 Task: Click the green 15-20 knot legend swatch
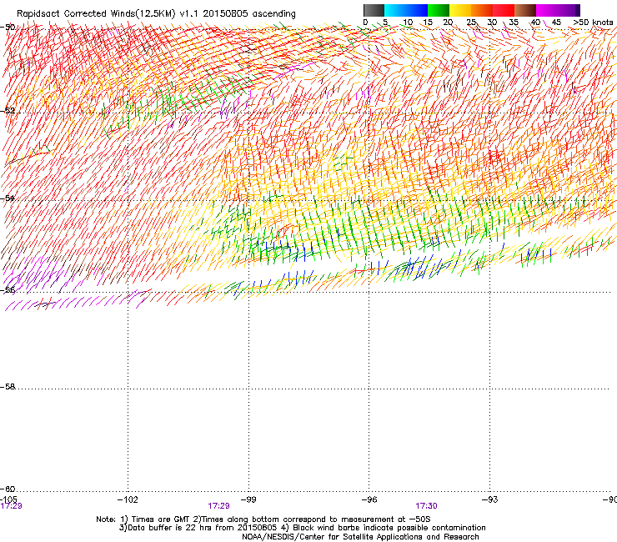pyautogui.click(x=439, y=10)
